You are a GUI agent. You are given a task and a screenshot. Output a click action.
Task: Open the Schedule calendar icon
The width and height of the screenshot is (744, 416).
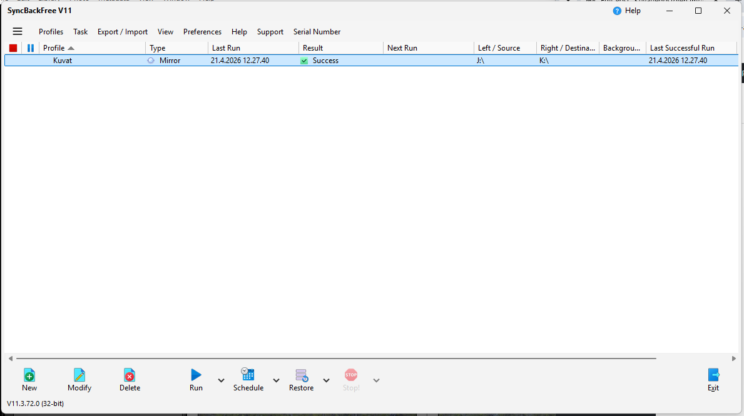pos(248,375)
